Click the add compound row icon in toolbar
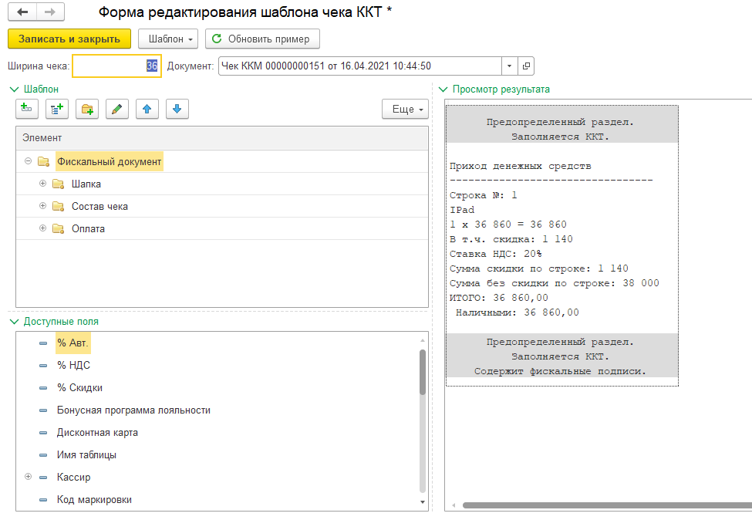Screen dimensions: 752x520 [57, 109]
